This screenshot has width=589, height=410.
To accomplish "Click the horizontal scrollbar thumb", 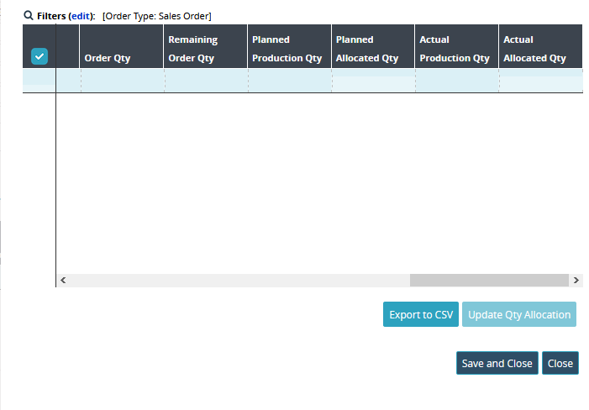I will click(x=489, y=280).
